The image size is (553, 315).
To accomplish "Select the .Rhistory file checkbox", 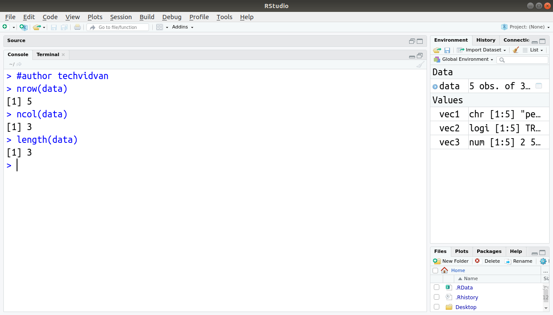I will tap(436, 297).
